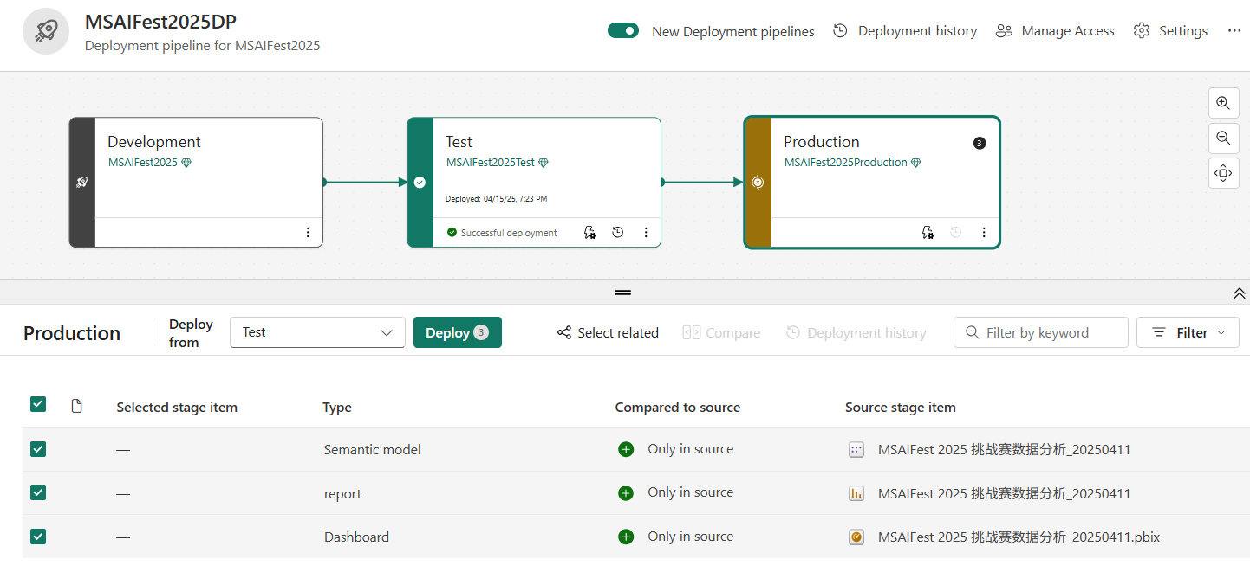The image size is (1250, 566).
Task: Click the green Deploy button
Action: (458, 332)
